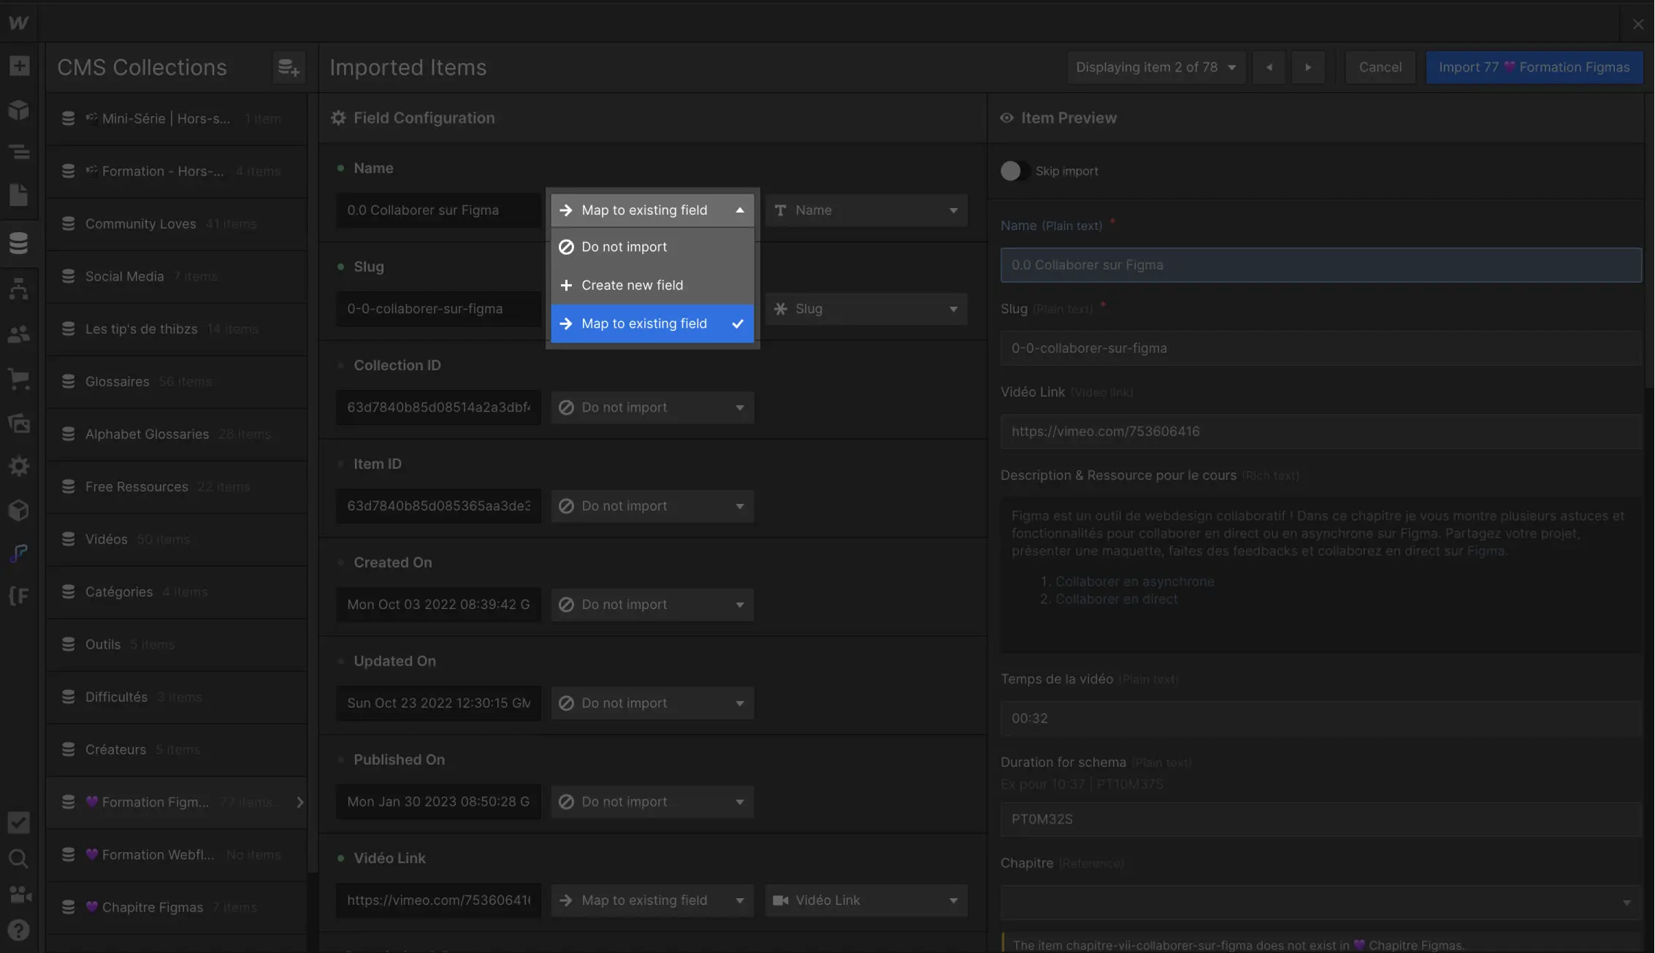Image resolution: width=1655 pixels, height=953 pixels.
Task: Select Create new field menu option
Action: (649, 285)
